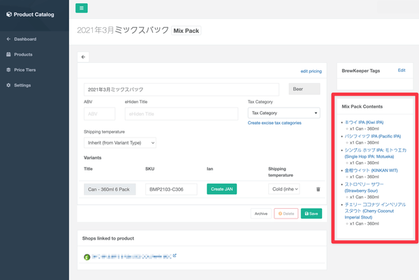Delete the Can - 360ml 6 Pack variant with trash icon
The image size is (419, 280).
318,189
